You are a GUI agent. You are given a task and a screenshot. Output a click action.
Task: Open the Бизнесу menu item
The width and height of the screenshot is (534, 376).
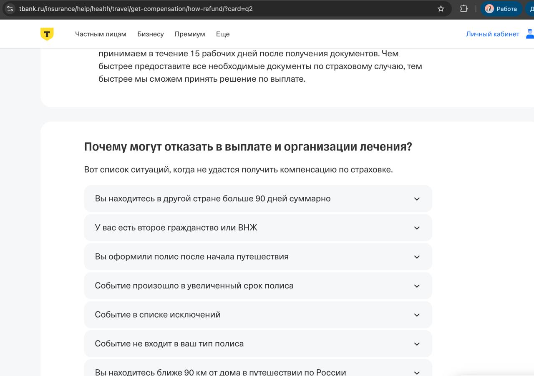click(x=150, y=34)
